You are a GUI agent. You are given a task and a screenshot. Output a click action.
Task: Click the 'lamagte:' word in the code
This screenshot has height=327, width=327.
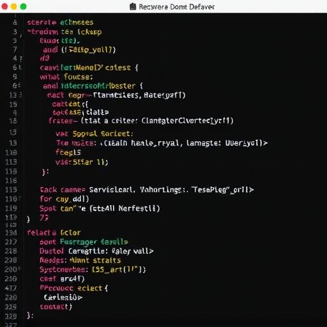coord(204,143)
